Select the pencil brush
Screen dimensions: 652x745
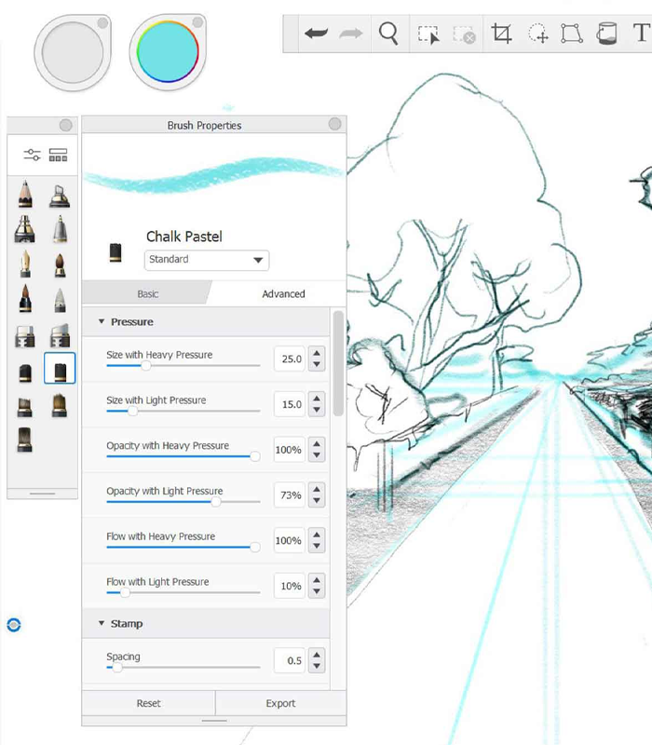click(25, 195)
